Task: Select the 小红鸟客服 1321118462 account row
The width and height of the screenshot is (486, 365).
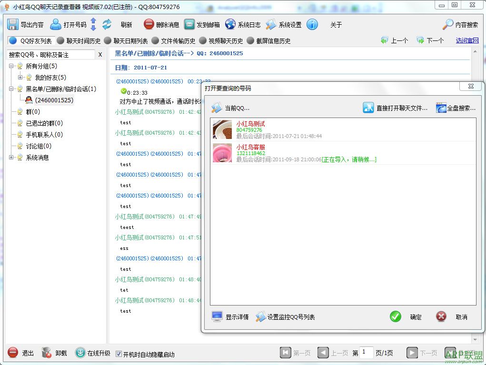Action: point(343,153)
